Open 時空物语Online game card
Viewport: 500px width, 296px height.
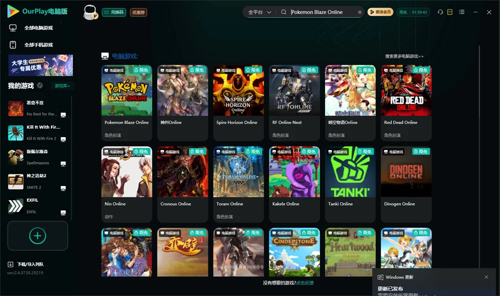[x=350, y=102]
